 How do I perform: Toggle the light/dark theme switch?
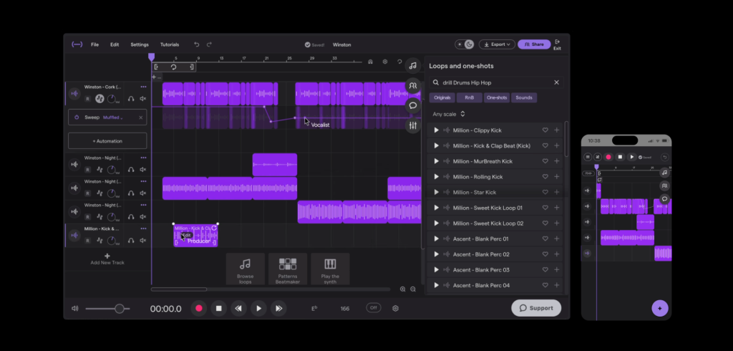(465, 44)
